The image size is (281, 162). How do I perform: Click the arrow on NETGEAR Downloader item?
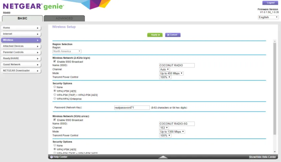(x=38, y=71)
